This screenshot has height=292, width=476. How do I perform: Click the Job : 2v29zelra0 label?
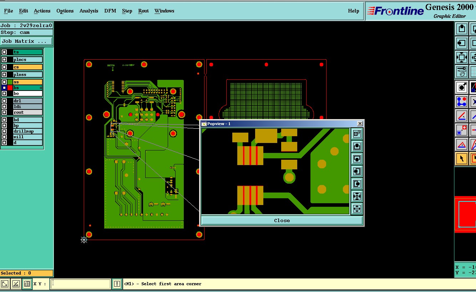click(x=26, y=25)
